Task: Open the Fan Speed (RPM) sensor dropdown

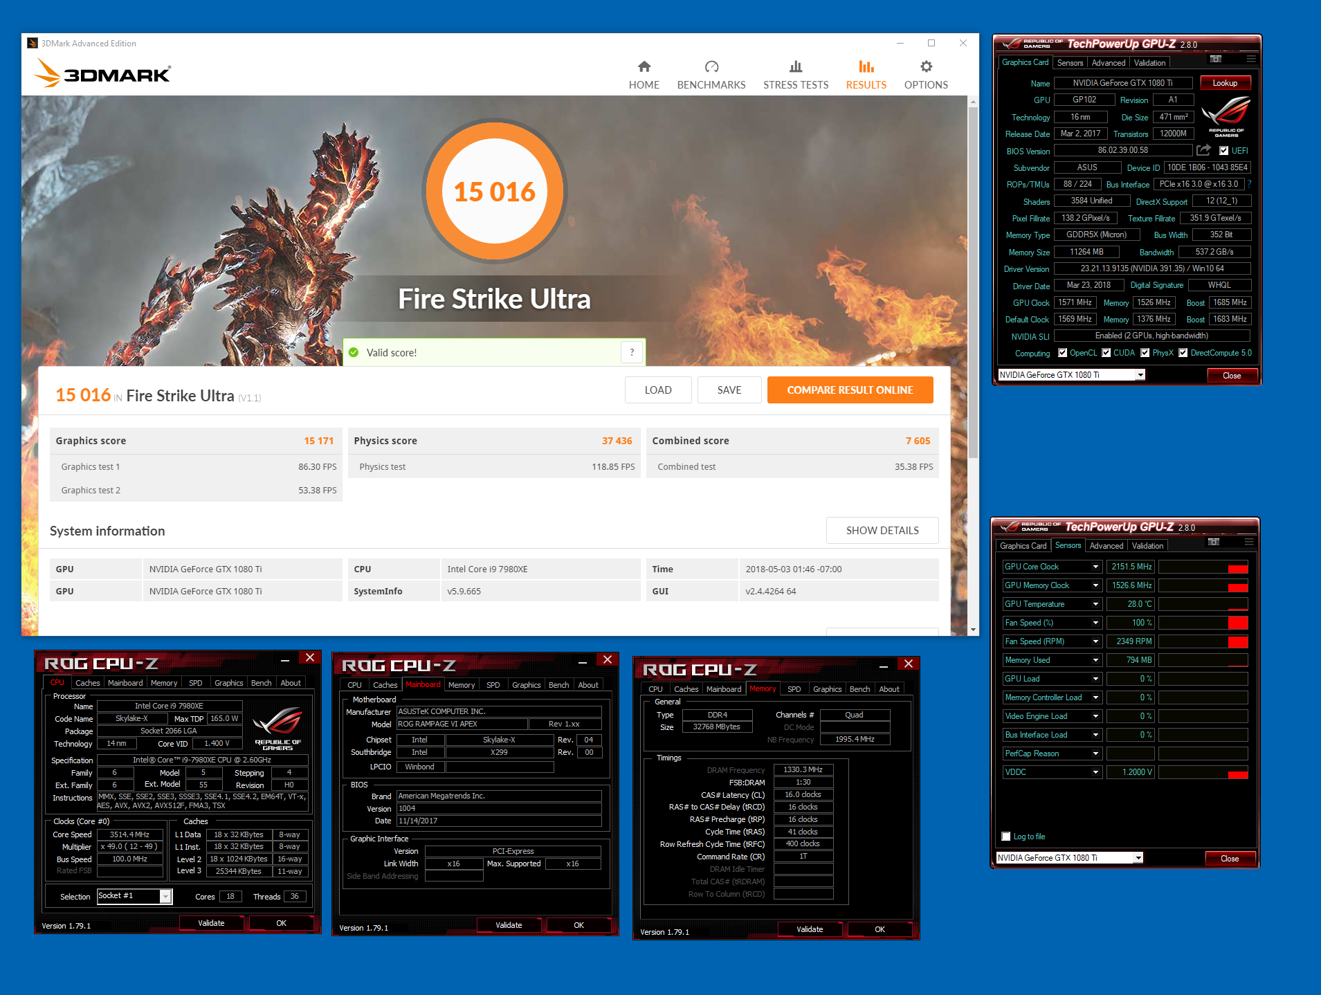Action: click(1095, 641)
